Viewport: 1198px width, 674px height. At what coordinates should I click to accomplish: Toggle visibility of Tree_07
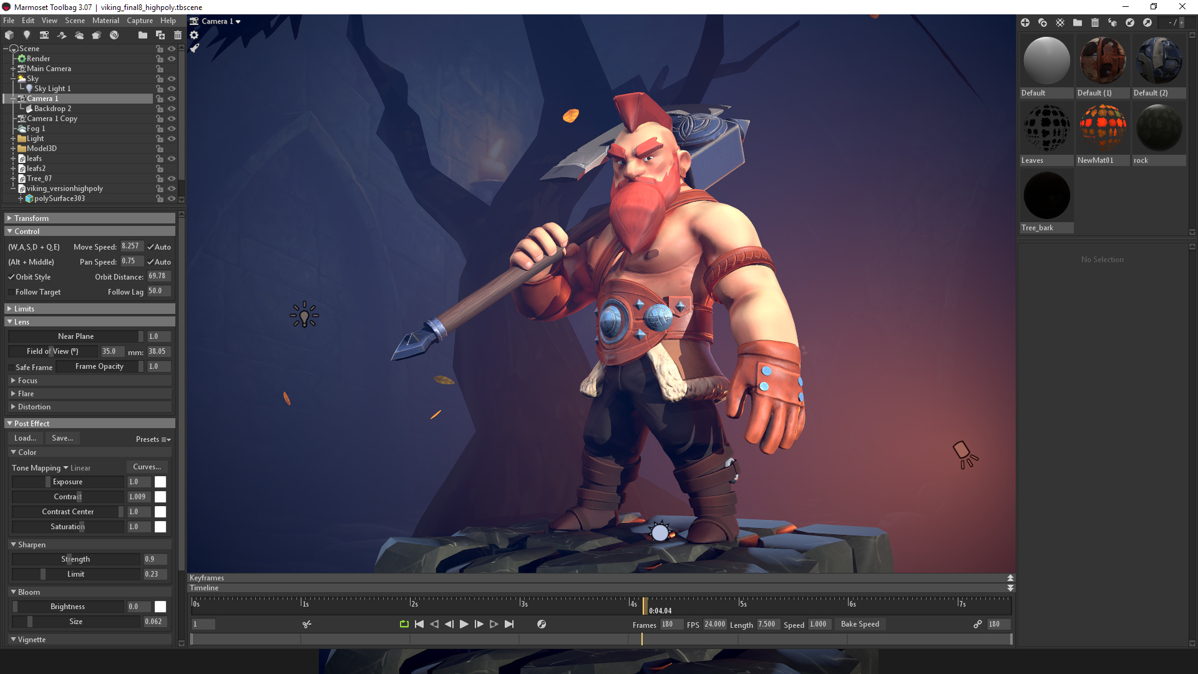tap(172, 178)
